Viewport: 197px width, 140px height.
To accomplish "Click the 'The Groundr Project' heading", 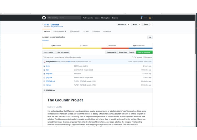I will point(65,100).
